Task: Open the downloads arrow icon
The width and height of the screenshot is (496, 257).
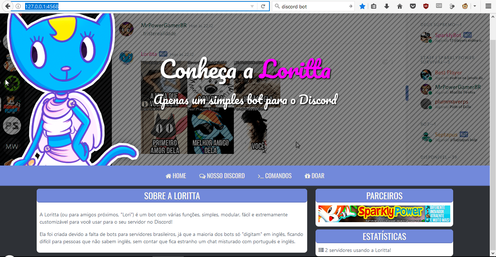Action: [387, 6]
